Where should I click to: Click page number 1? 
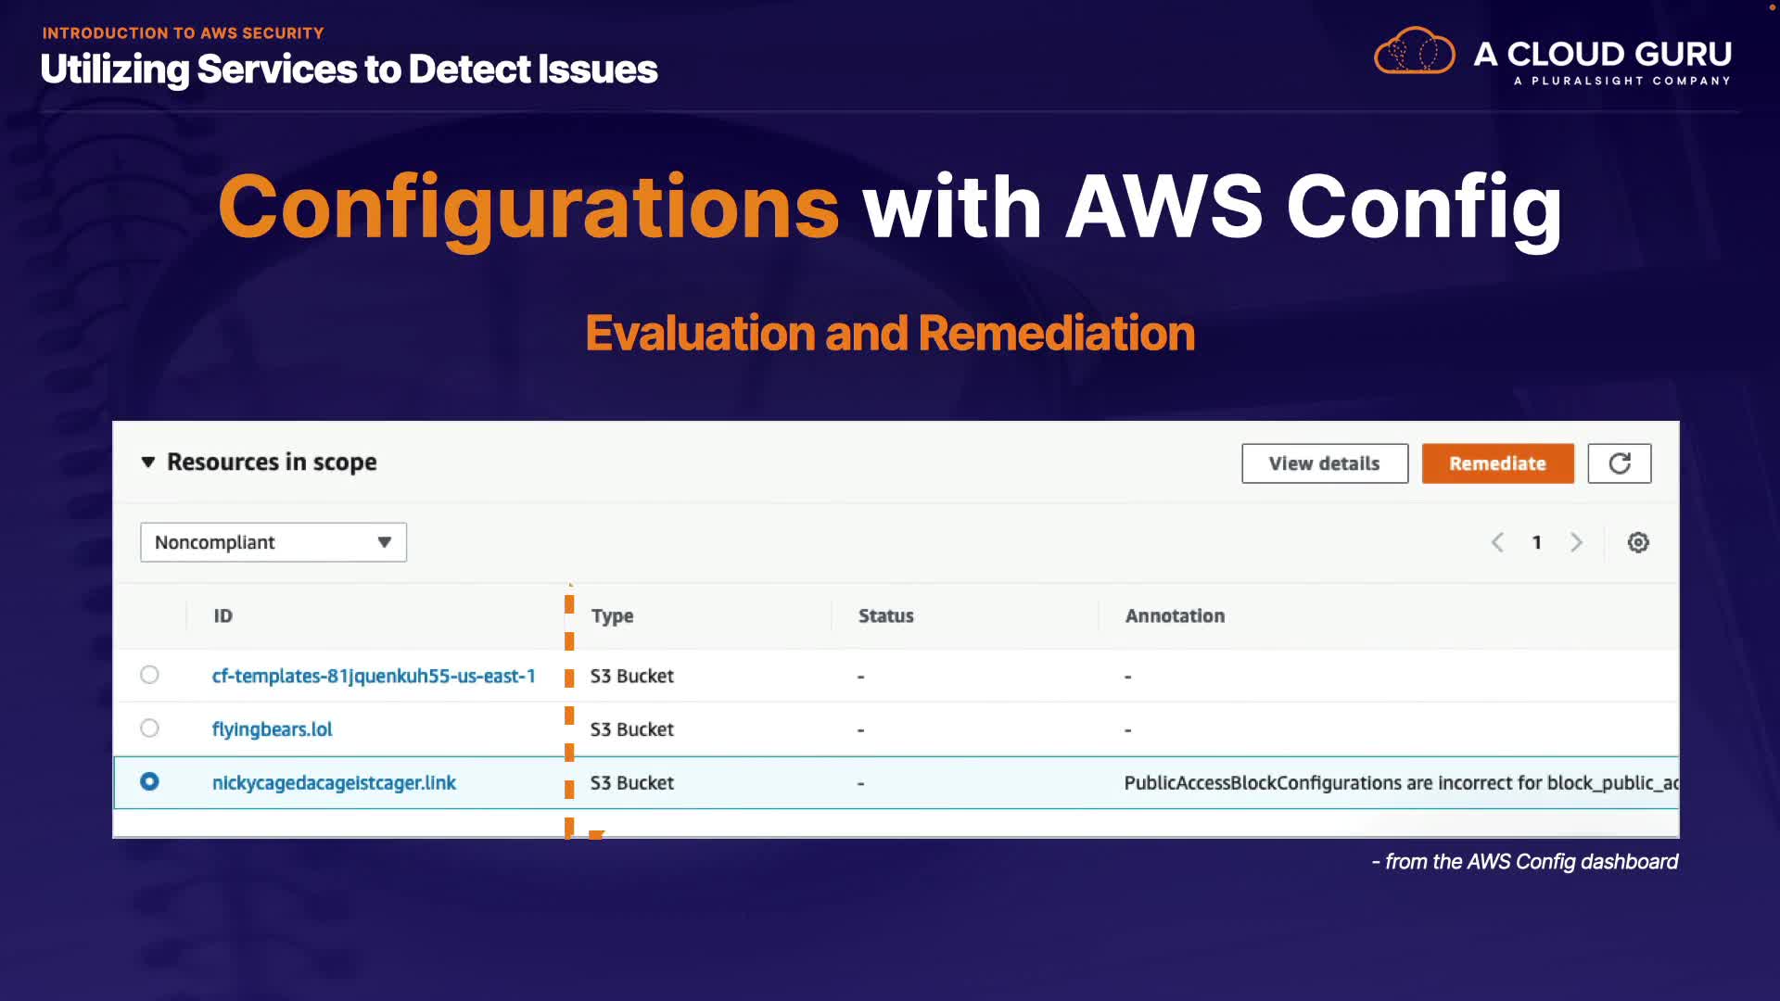click(1536, 542)
